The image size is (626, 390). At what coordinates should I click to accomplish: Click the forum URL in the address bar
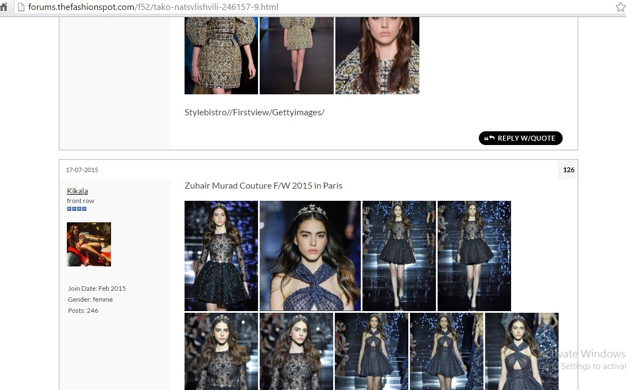tap(153, 7)
